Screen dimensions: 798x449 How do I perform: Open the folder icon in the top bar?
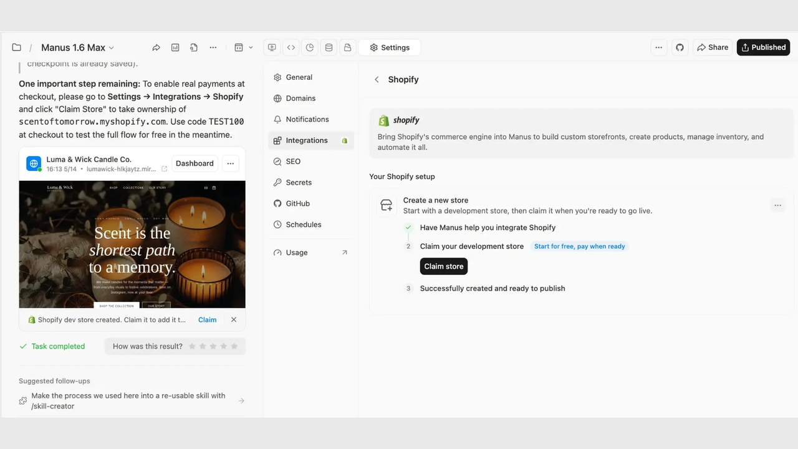pyautogui.click(x=17, y=47)
